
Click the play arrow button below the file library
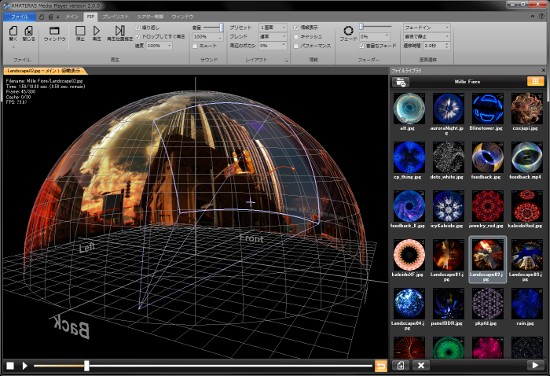coord(535,365)
